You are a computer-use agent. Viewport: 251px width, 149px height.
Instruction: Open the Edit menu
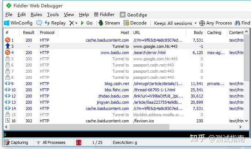22,15
